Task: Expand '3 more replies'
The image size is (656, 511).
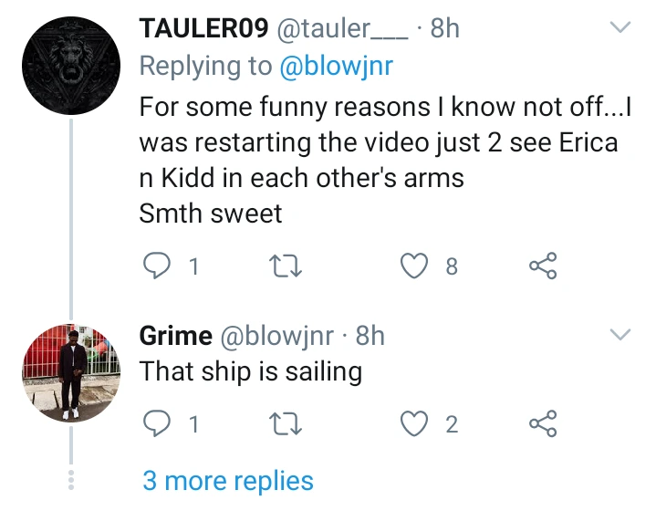Action: 228,481
